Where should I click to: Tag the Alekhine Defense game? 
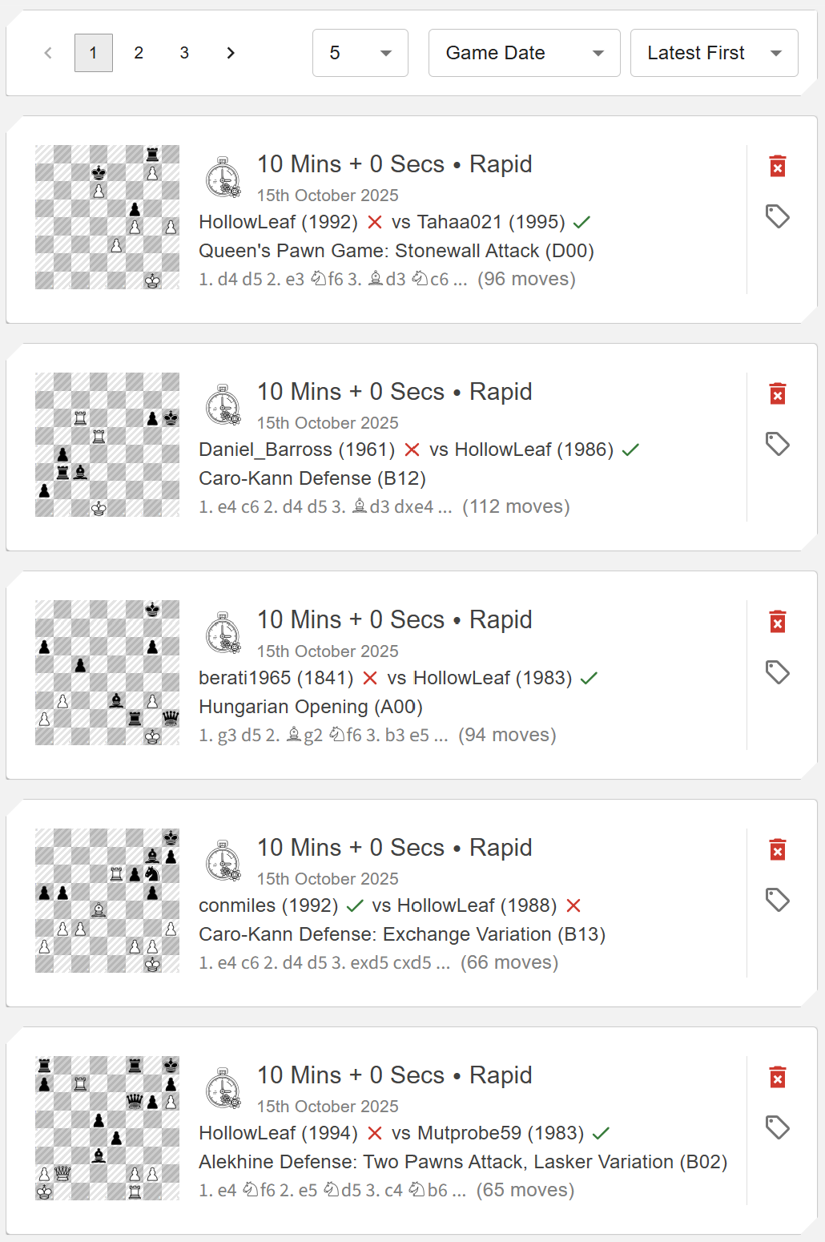(x=777, y=1127)
